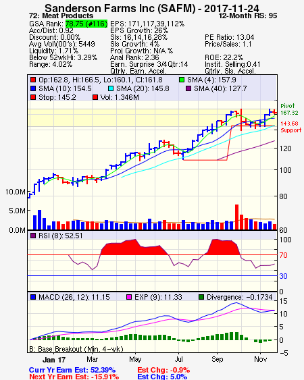Click the red 70 RSI overbought level label
The height and width of the screenshot is (380, 304).
[x=283, y=255]
